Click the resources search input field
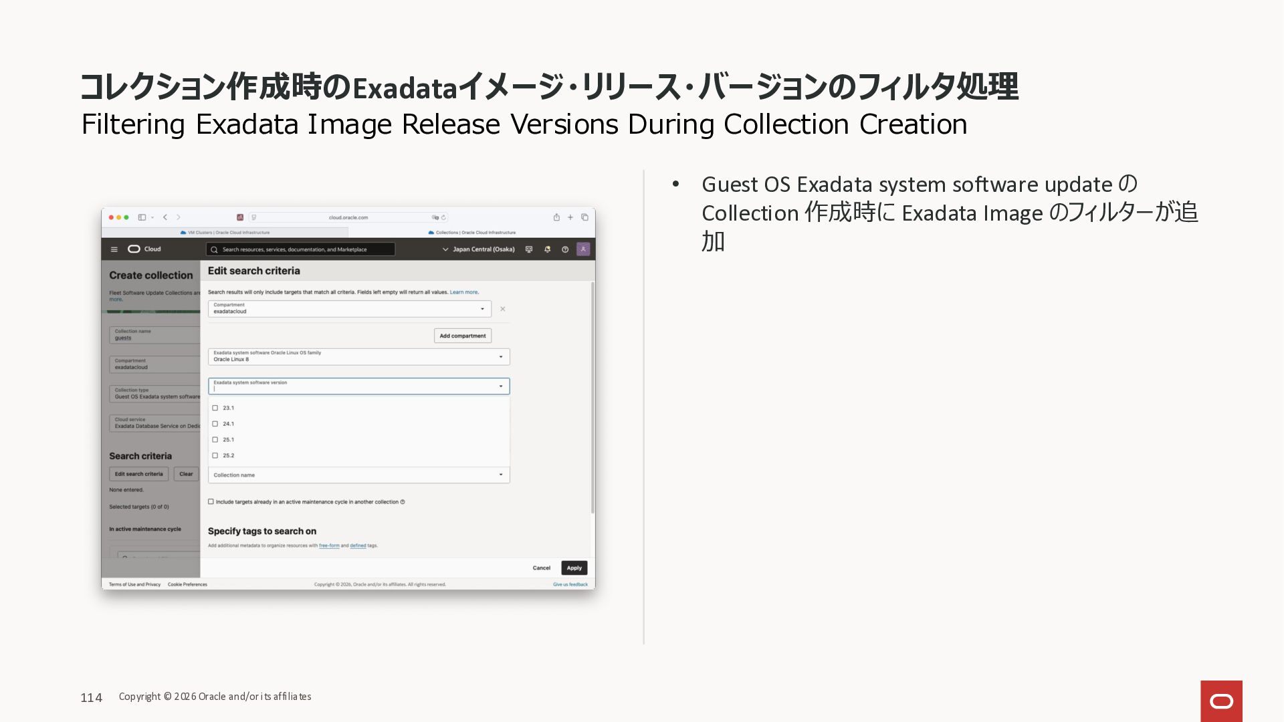This screenshot has width=1284, height=722. (x=301, y=249)
